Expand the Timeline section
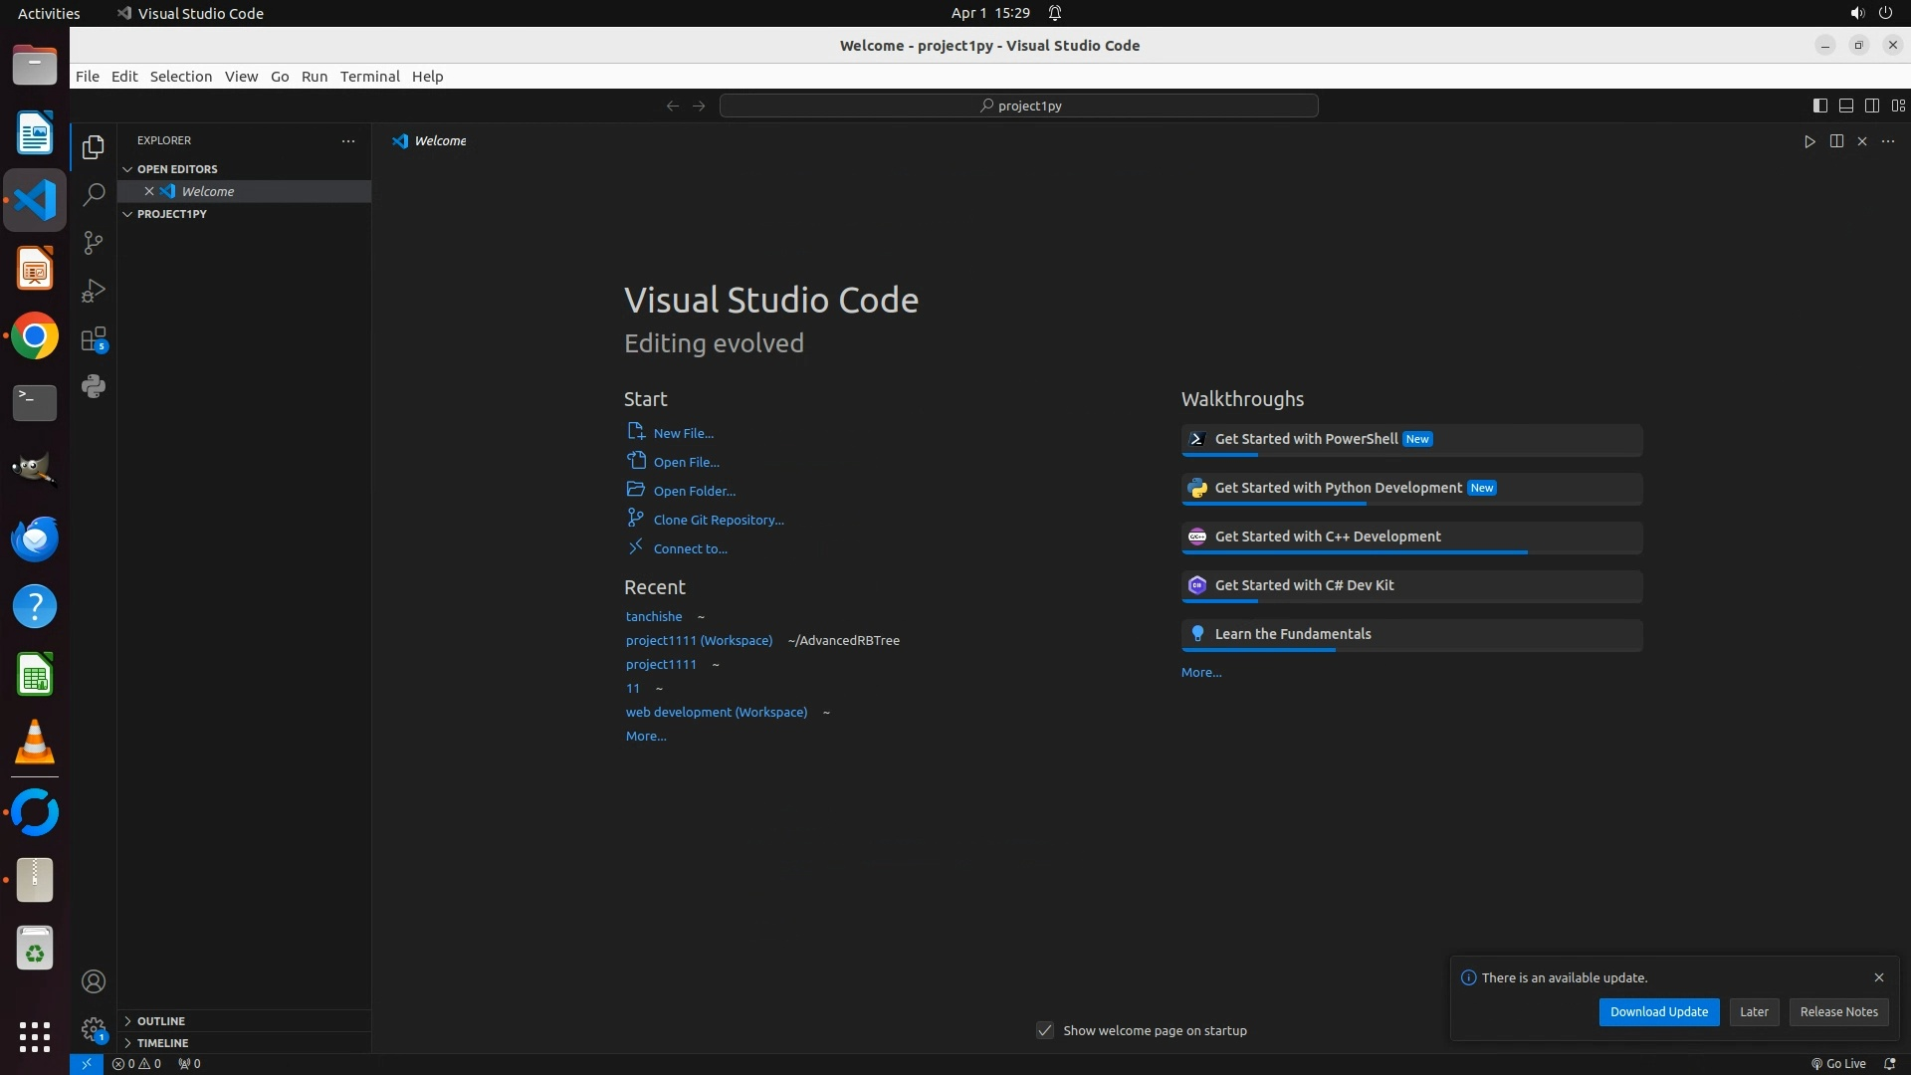1911x1075 pixels. point(162,1043)
